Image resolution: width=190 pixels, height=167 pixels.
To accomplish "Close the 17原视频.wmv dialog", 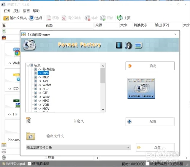I will 175,35.
